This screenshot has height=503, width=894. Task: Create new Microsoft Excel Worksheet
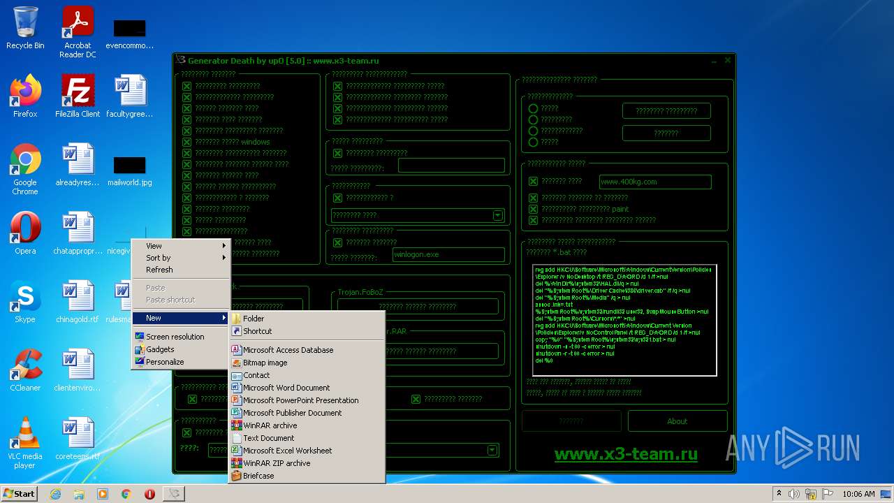[x=307, y=451]
